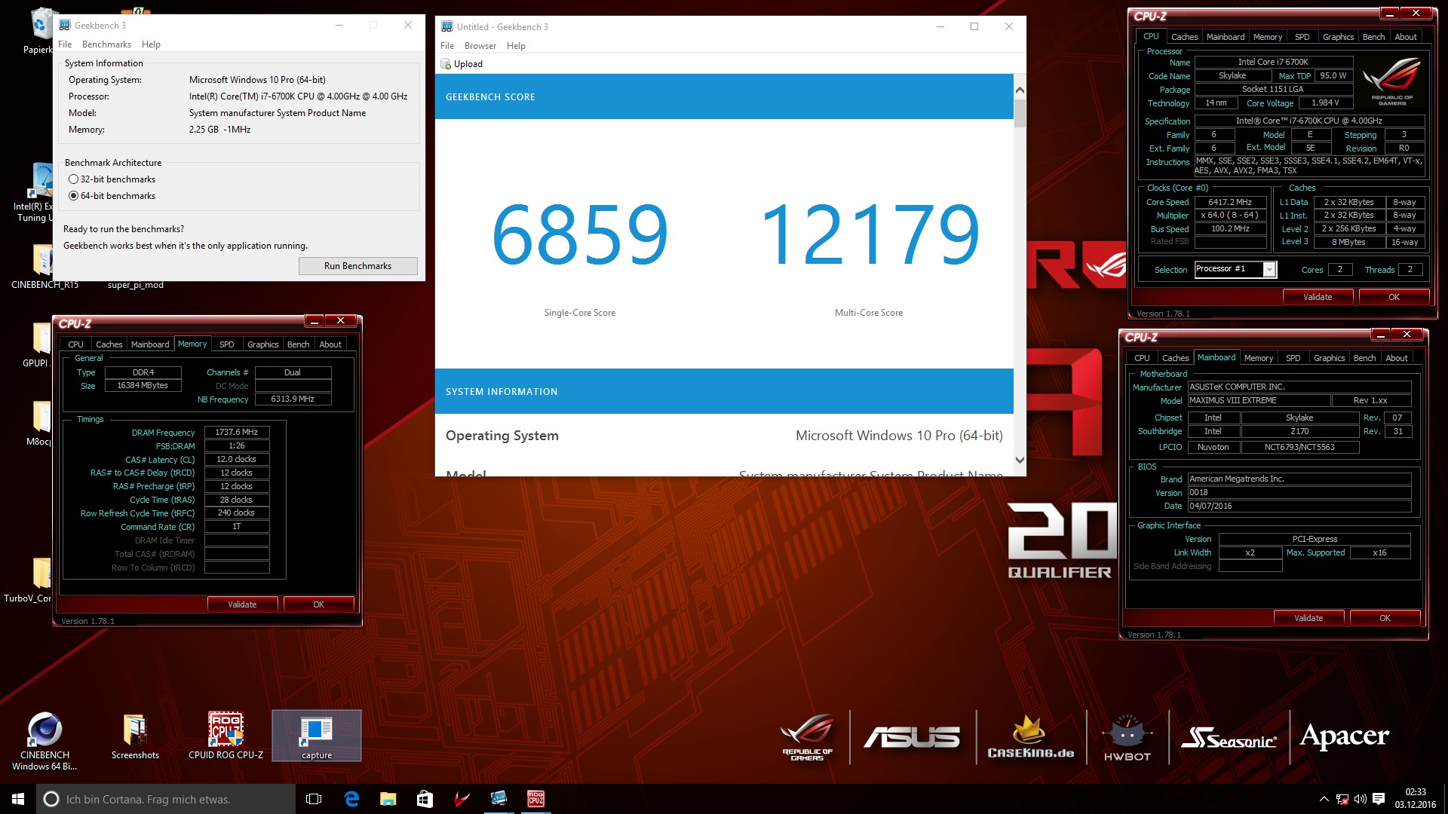The height and width of the screenshot is (814, 1448).
Task: Open the M8oc desktop folder icon
Action: pos(39,423)
